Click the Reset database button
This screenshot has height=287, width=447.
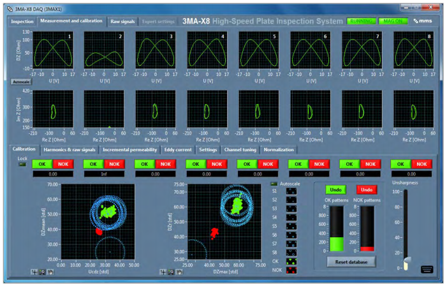tap(351, 262)
